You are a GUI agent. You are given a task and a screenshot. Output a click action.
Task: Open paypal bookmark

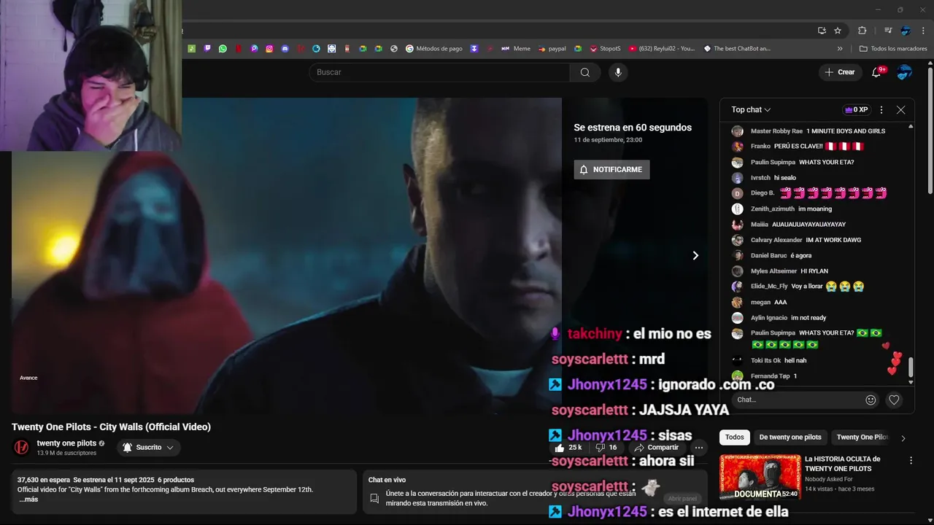pyautogui.click(x=552, y=49)
